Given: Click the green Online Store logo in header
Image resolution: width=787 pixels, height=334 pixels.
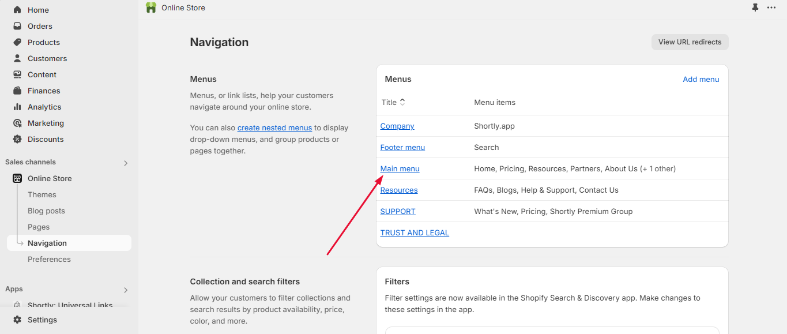Looking at the screenshot, I should (x=151, y=7).
